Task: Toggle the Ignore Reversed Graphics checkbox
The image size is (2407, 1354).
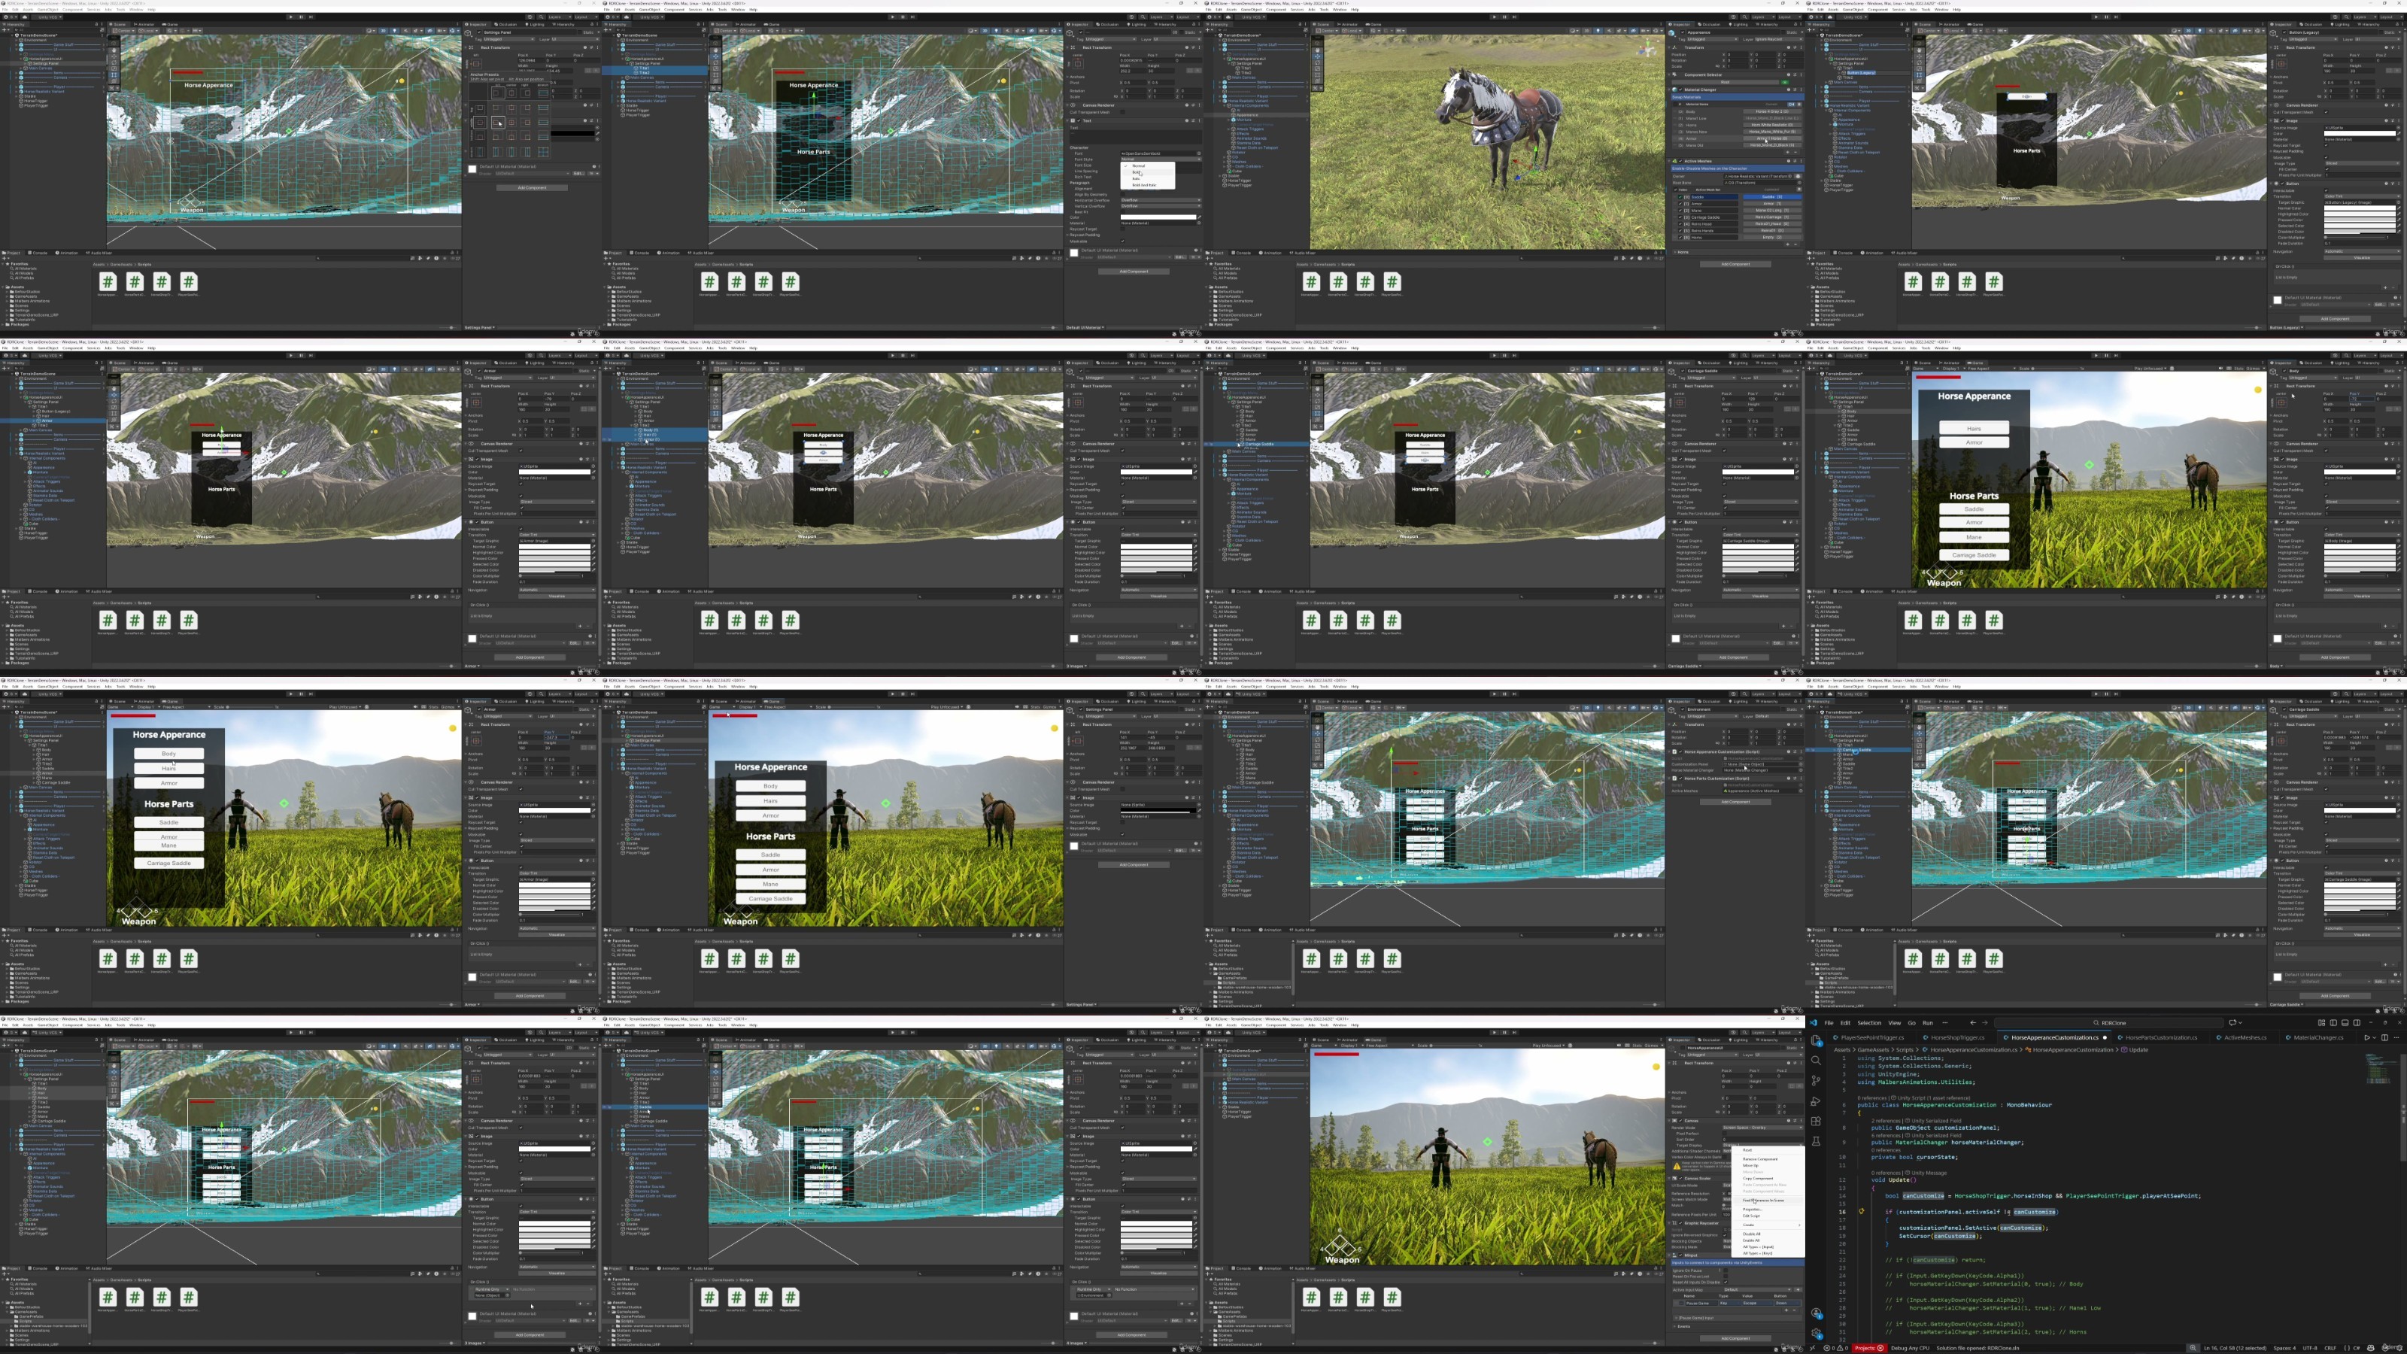Action: 1725,1235
